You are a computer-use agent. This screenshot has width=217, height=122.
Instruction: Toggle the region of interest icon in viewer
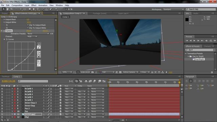point(117,72)
